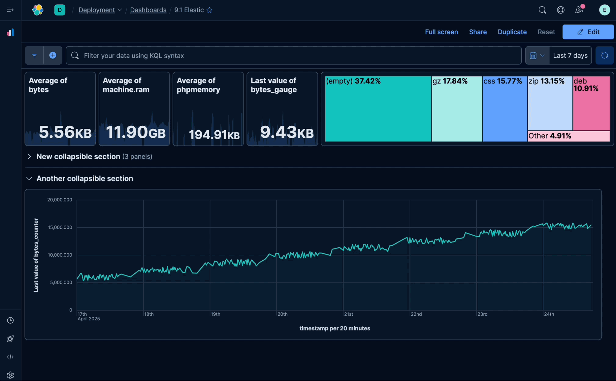Open Dev Tools via the code icon in sidebar
This screenshot has height=381, width=616.
point(10,357)
